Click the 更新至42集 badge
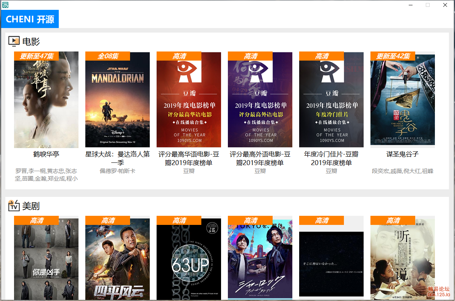 393,56
